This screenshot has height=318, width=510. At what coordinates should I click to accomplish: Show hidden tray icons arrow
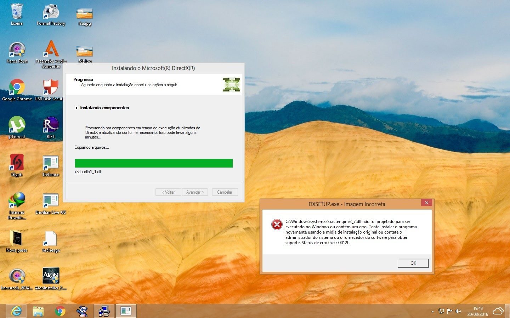pyautogui.click(x=432, y=311)
